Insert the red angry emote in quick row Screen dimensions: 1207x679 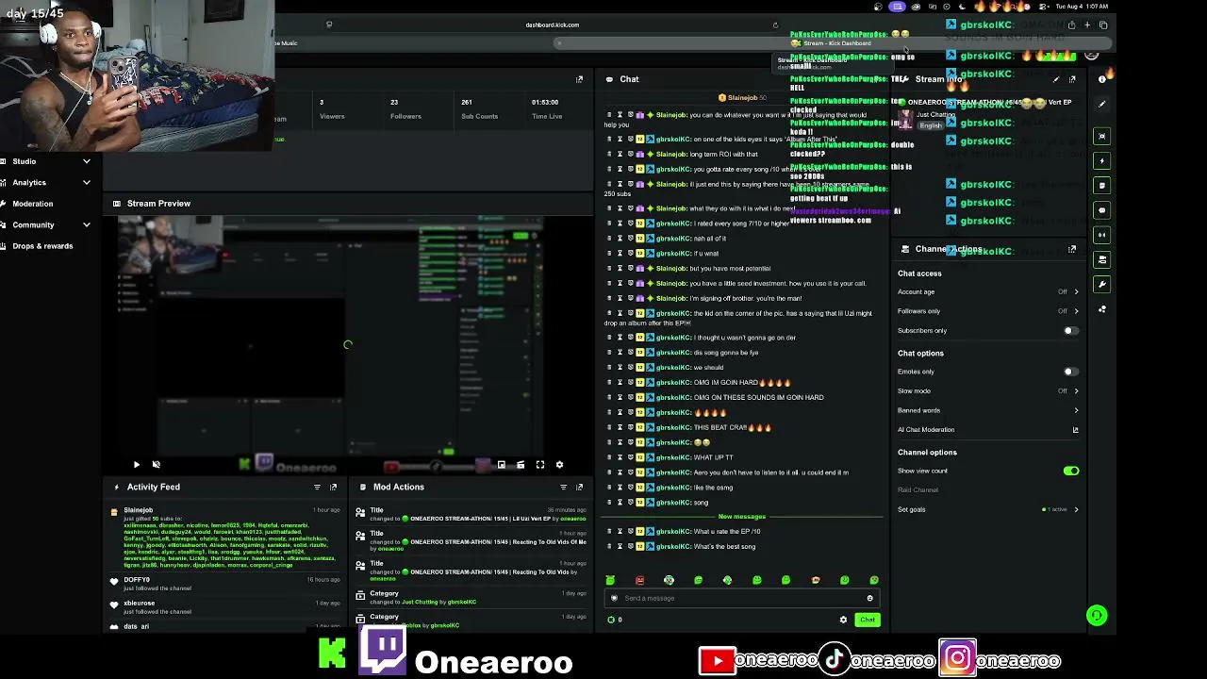(639, 580)
